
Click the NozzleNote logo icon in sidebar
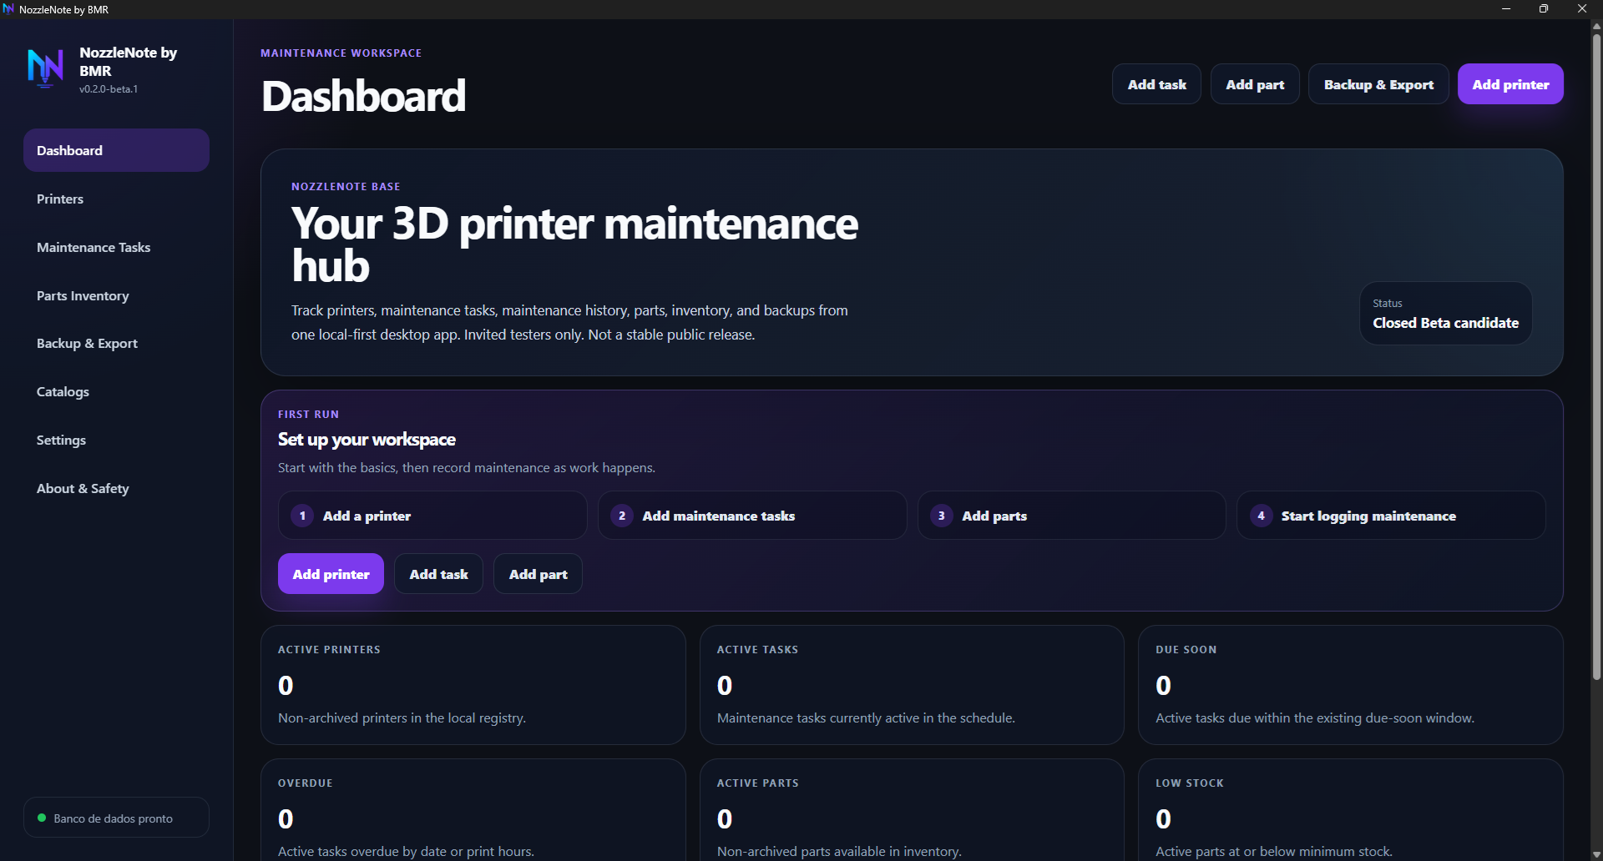45,68
